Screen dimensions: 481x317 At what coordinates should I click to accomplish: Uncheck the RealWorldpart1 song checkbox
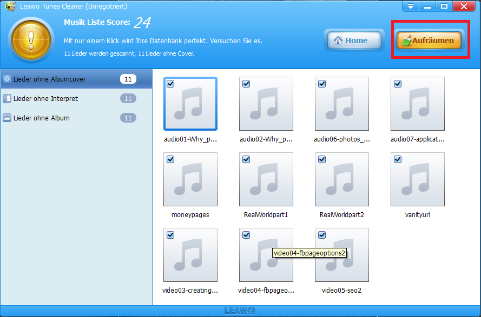click(x=246, y=159)
